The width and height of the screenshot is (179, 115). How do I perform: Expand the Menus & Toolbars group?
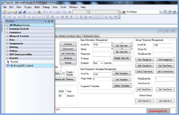pos(7,36)
